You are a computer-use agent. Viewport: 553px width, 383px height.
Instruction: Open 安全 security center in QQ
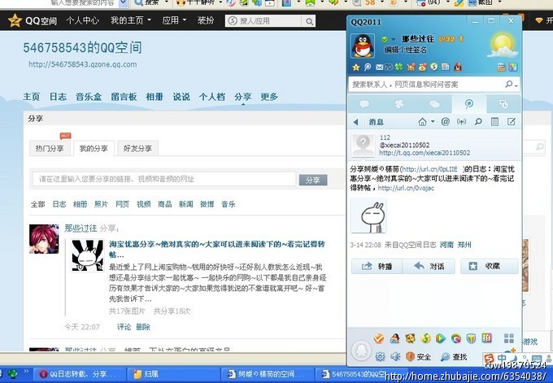419,356
